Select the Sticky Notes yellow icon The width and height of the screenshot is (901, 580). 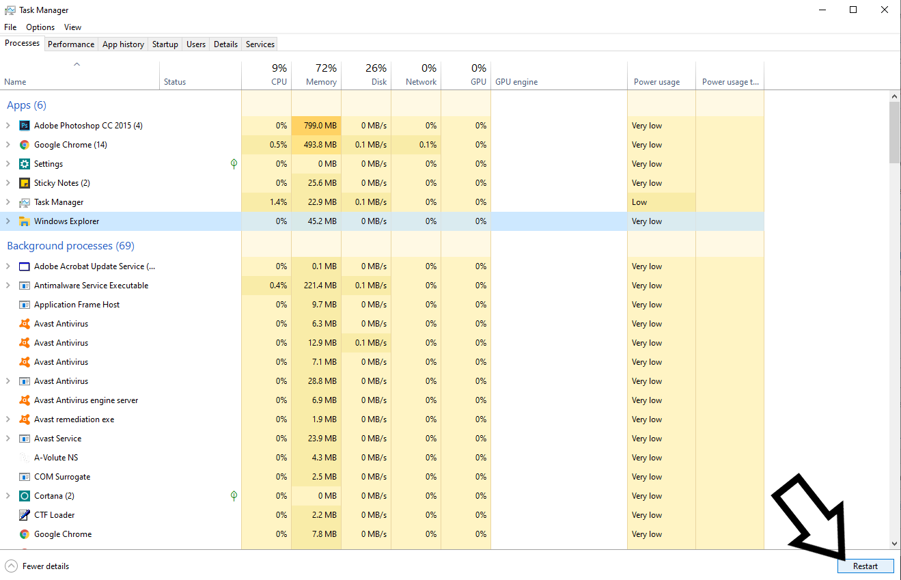click(25, 183)
